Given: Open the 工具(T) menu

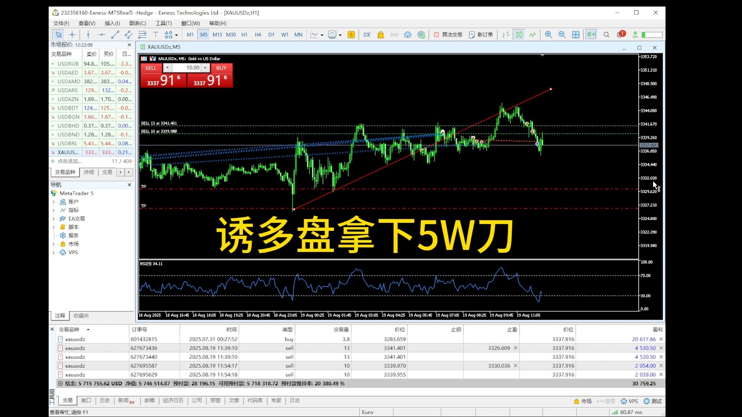Looking at the screenshot, I should pyautogui.click(x=163, y=23).
